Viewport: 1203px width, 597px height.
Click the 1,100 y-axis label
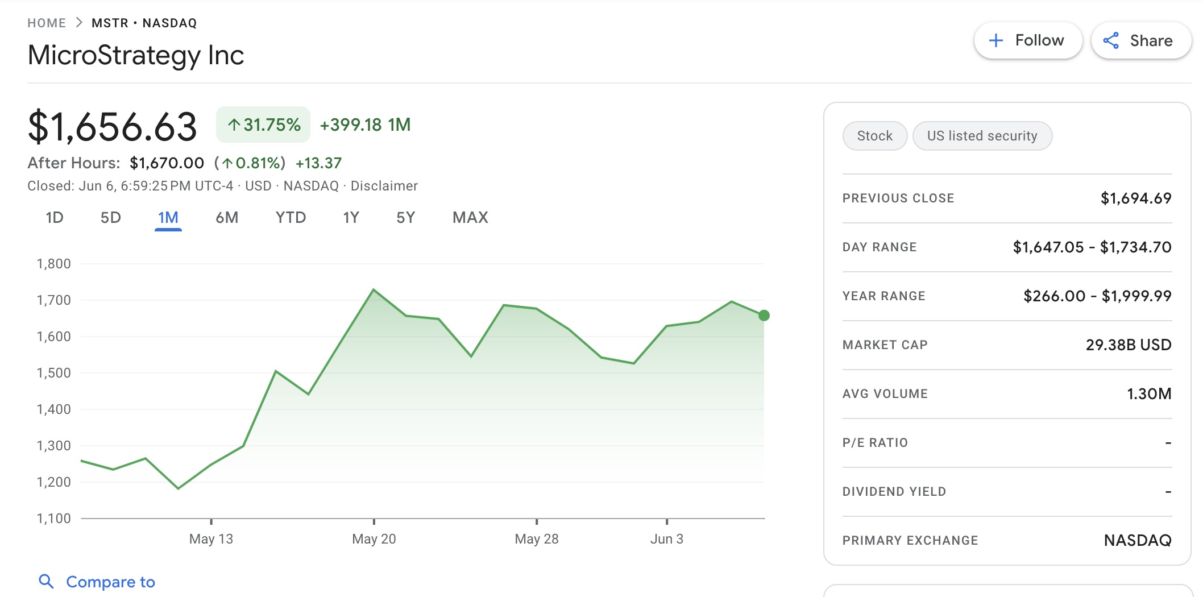54,519
